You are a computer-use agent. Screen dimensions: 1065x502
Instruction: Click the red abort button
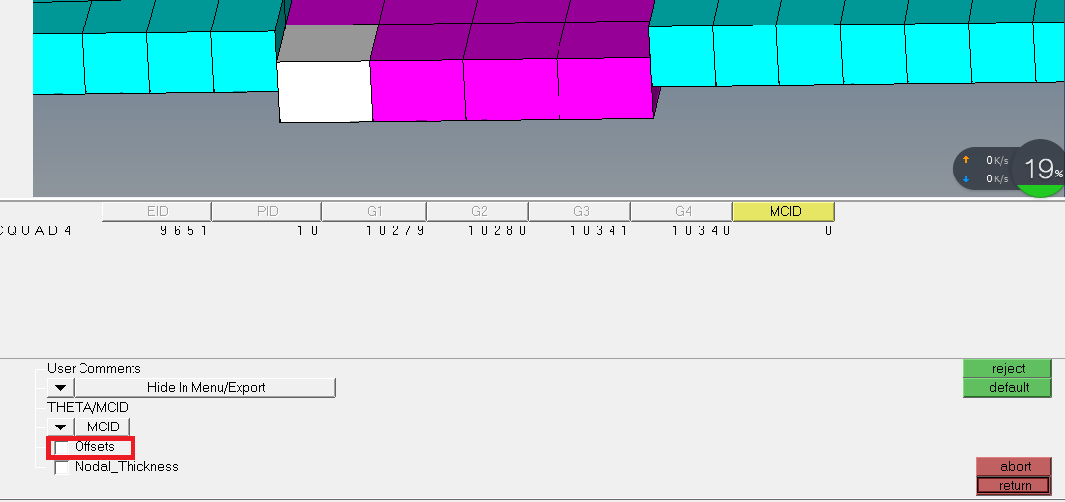1015,467
